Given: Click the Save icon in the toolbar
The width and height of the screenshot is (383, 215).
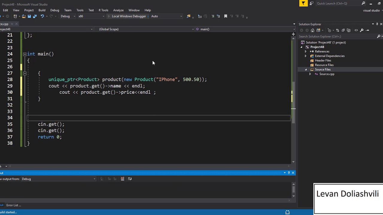Looking at the screenshot, I should point(29,16).
